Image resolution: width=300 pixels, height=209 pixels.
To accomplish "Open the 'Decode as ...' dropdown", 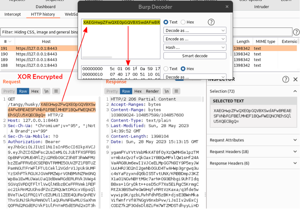I will [x=195, y=30].
